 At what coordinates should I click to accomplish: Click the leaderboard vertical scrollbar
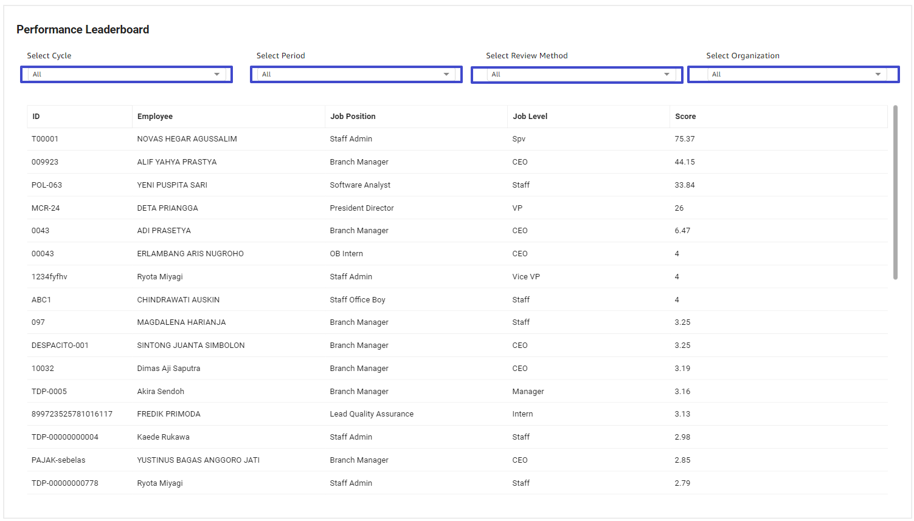pyautogui.click(x=895, y=192)
